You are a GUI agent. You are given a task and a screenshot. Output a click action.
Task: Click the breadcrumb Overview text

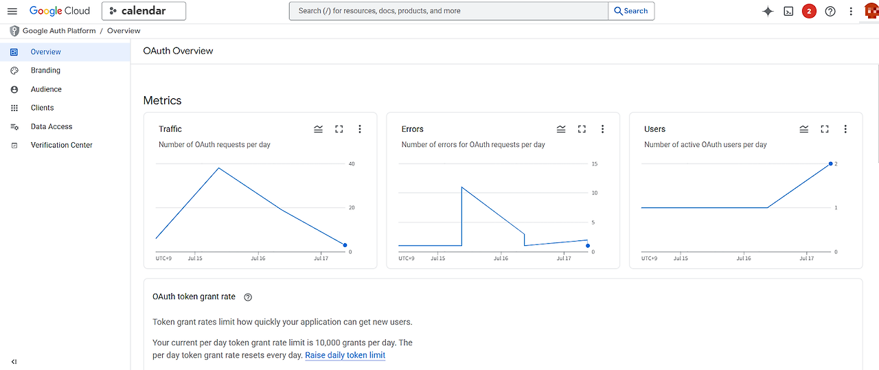click(124, 31)
